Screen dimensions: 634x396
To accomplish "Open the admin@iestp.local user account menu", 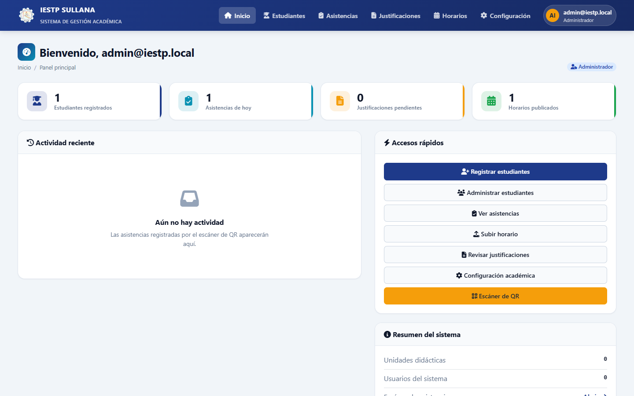I will [579, 15].
